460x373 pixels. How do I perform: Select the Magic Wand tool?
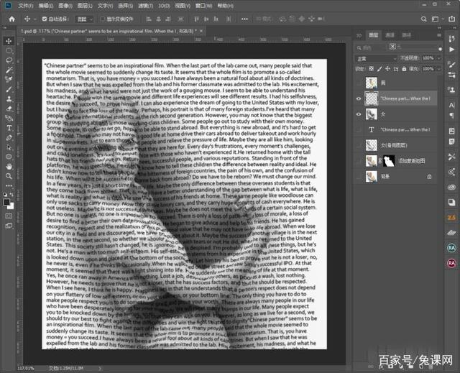[9, 70]
